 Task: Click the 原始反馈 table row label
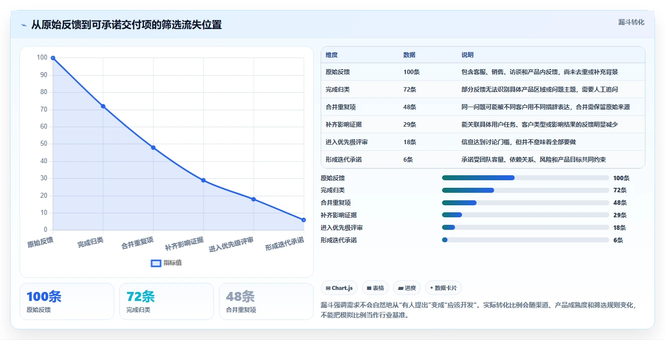[x=338, y=72]
